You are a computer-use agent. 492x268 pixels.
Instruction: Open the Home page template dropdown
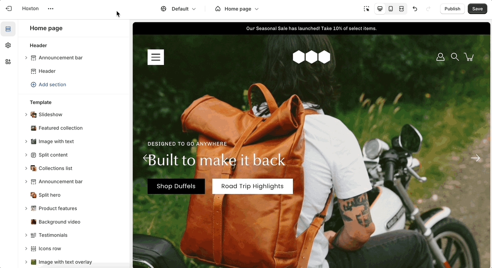236,9
